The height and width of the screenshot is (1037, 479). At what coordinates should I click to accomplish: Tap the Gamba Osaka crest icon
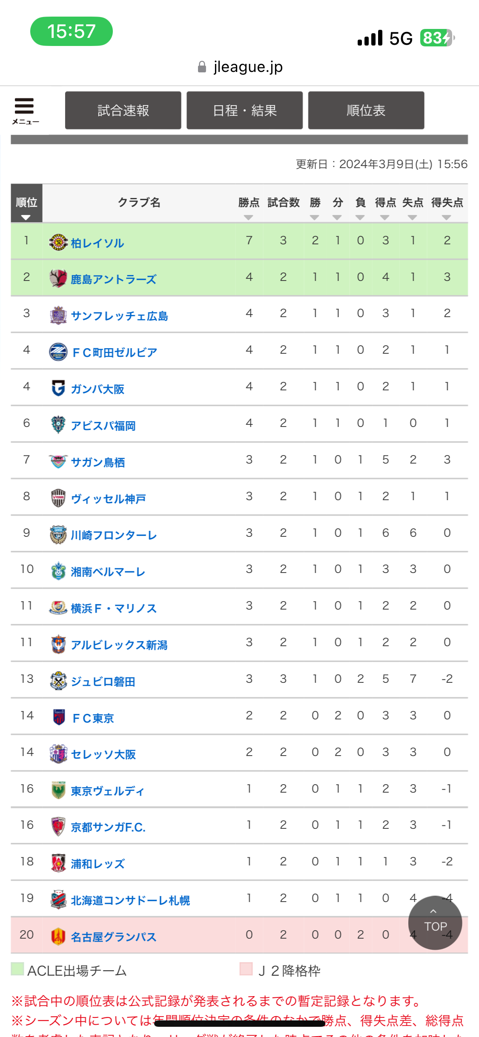click(x=58, y=388)
